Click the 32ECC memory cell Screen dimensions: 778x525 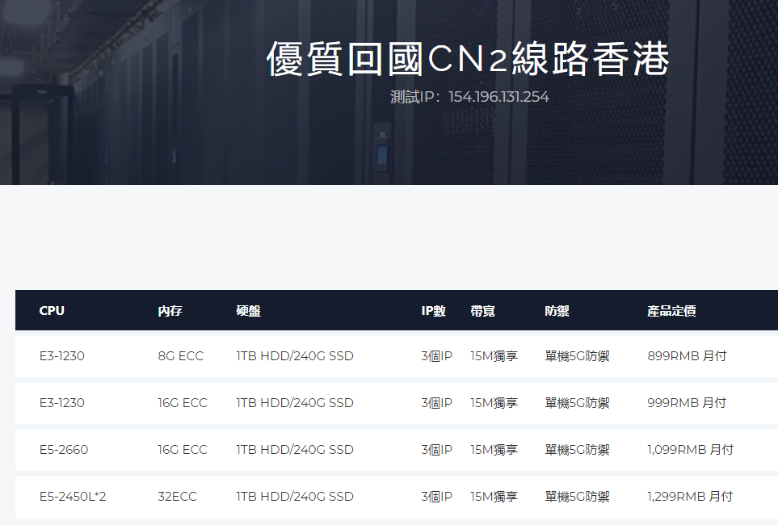(x=177, y=496)
